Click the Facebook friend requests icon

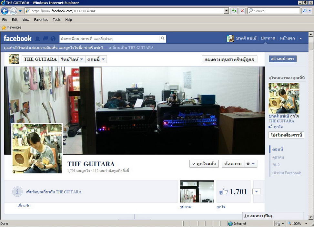38,39
